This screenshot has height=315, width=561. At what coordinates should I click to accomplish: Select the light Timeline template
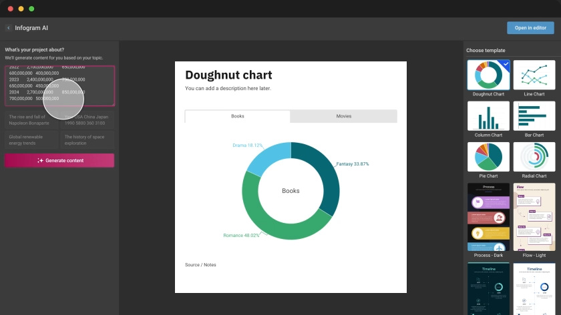click(534, 288)
